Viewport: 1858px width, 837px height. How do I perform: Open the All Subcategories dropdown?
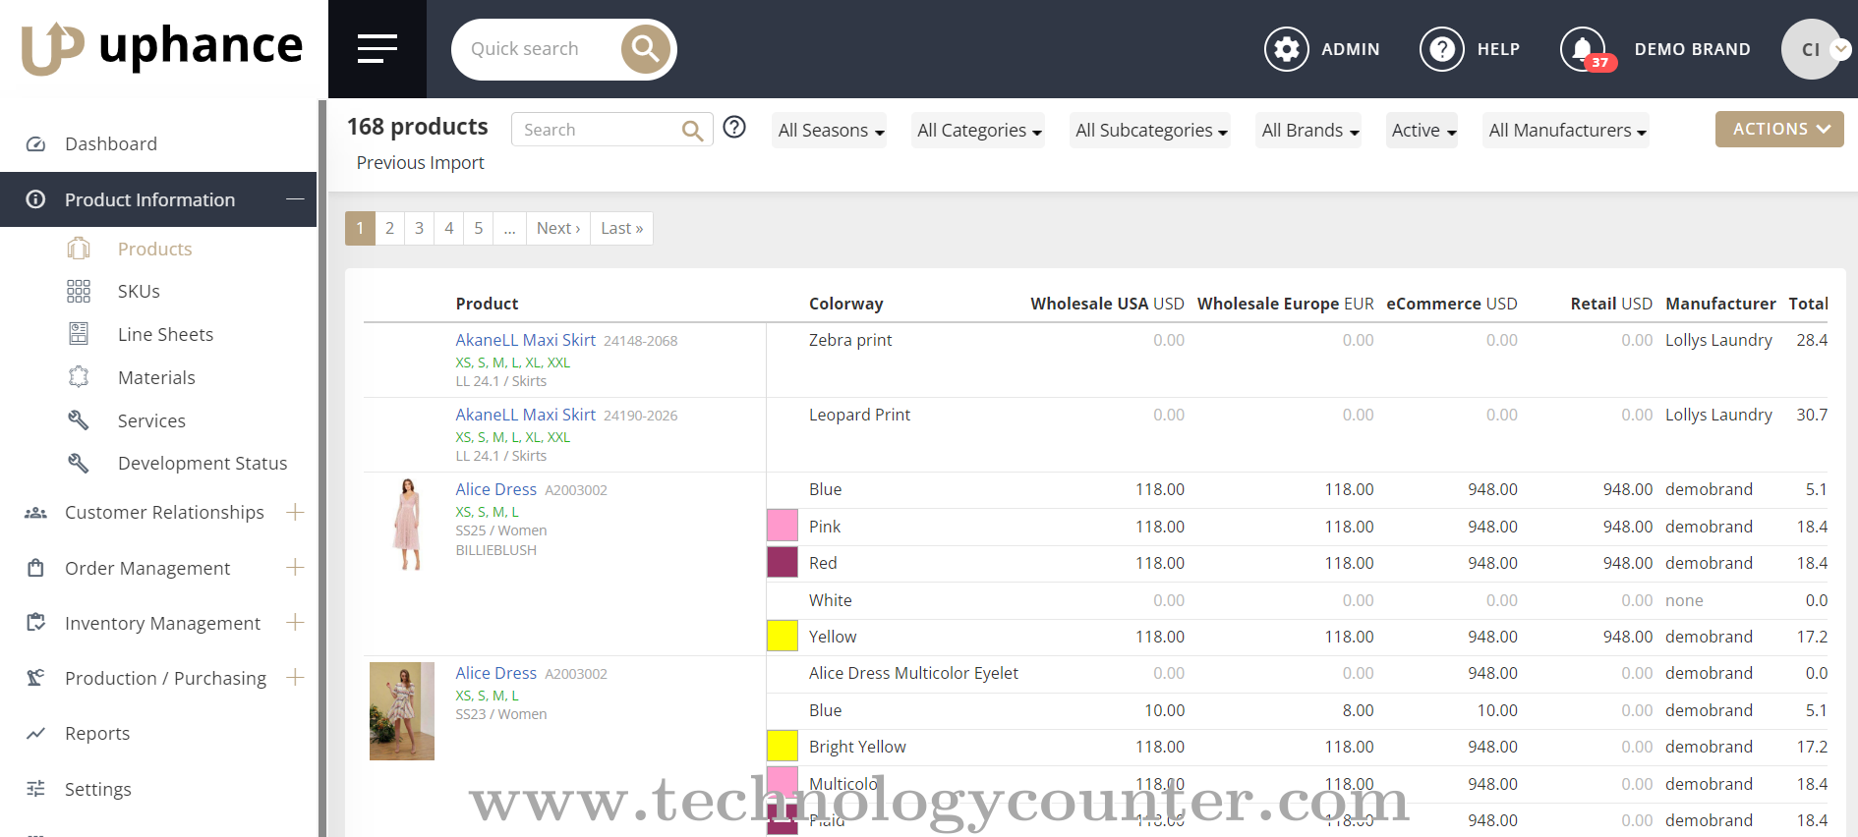coord(1150,130)
